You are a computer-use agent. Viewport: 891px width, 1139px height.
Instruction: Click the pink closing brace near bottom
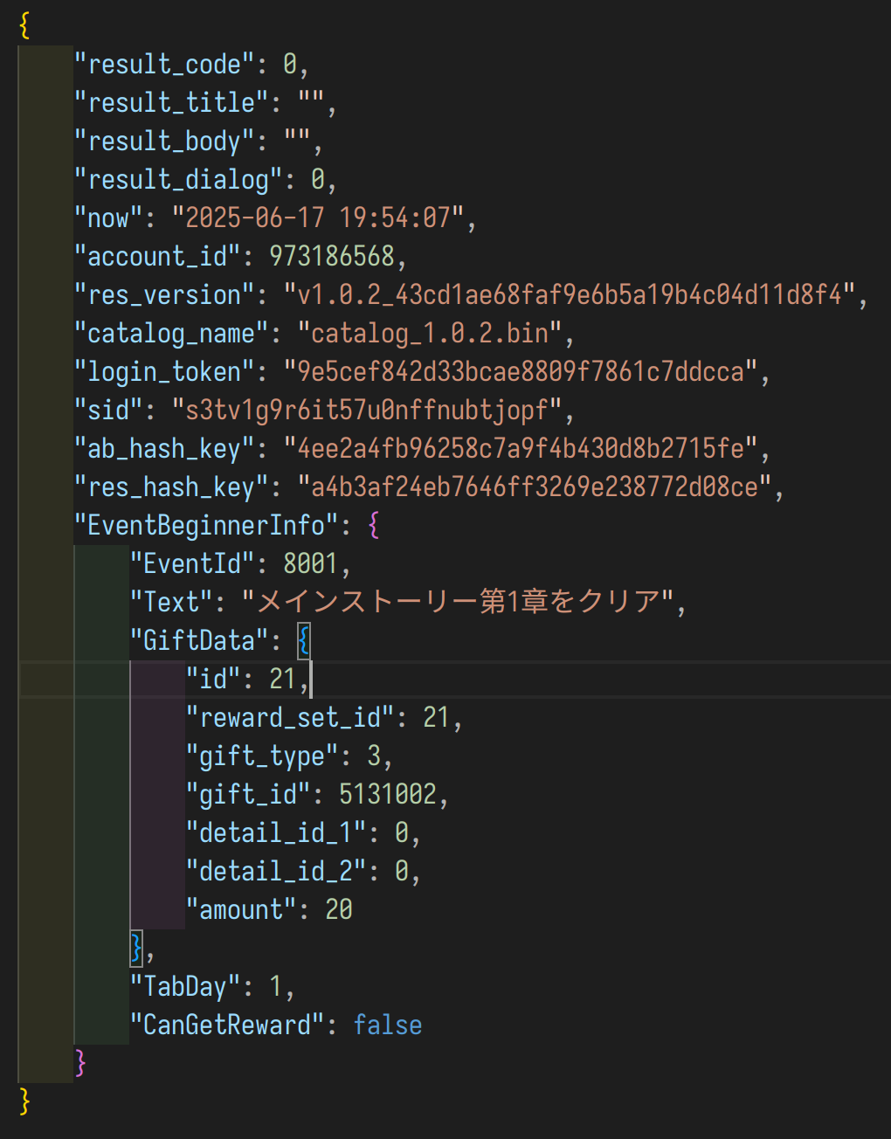(x=81, y=1063)
